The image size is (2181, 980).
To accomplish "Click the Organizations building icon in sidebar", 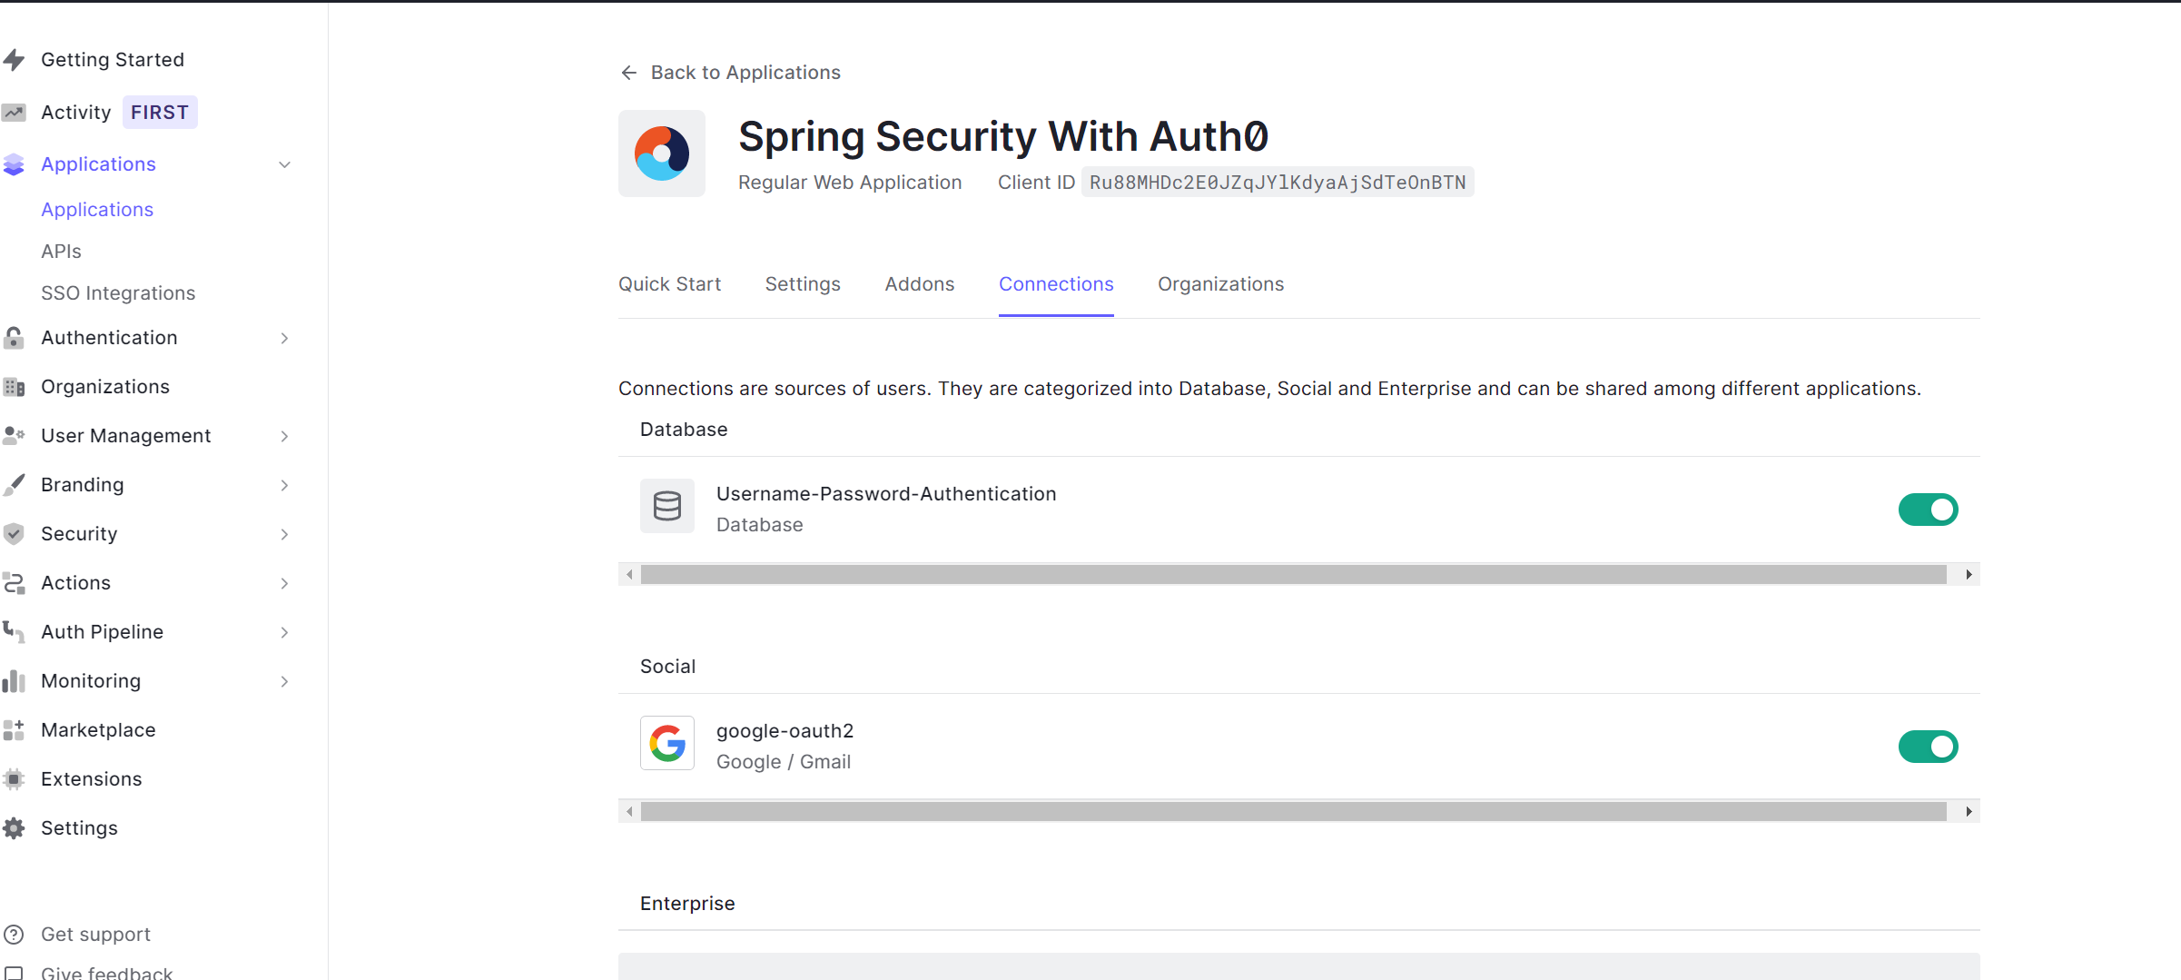I will pos(14,387).
